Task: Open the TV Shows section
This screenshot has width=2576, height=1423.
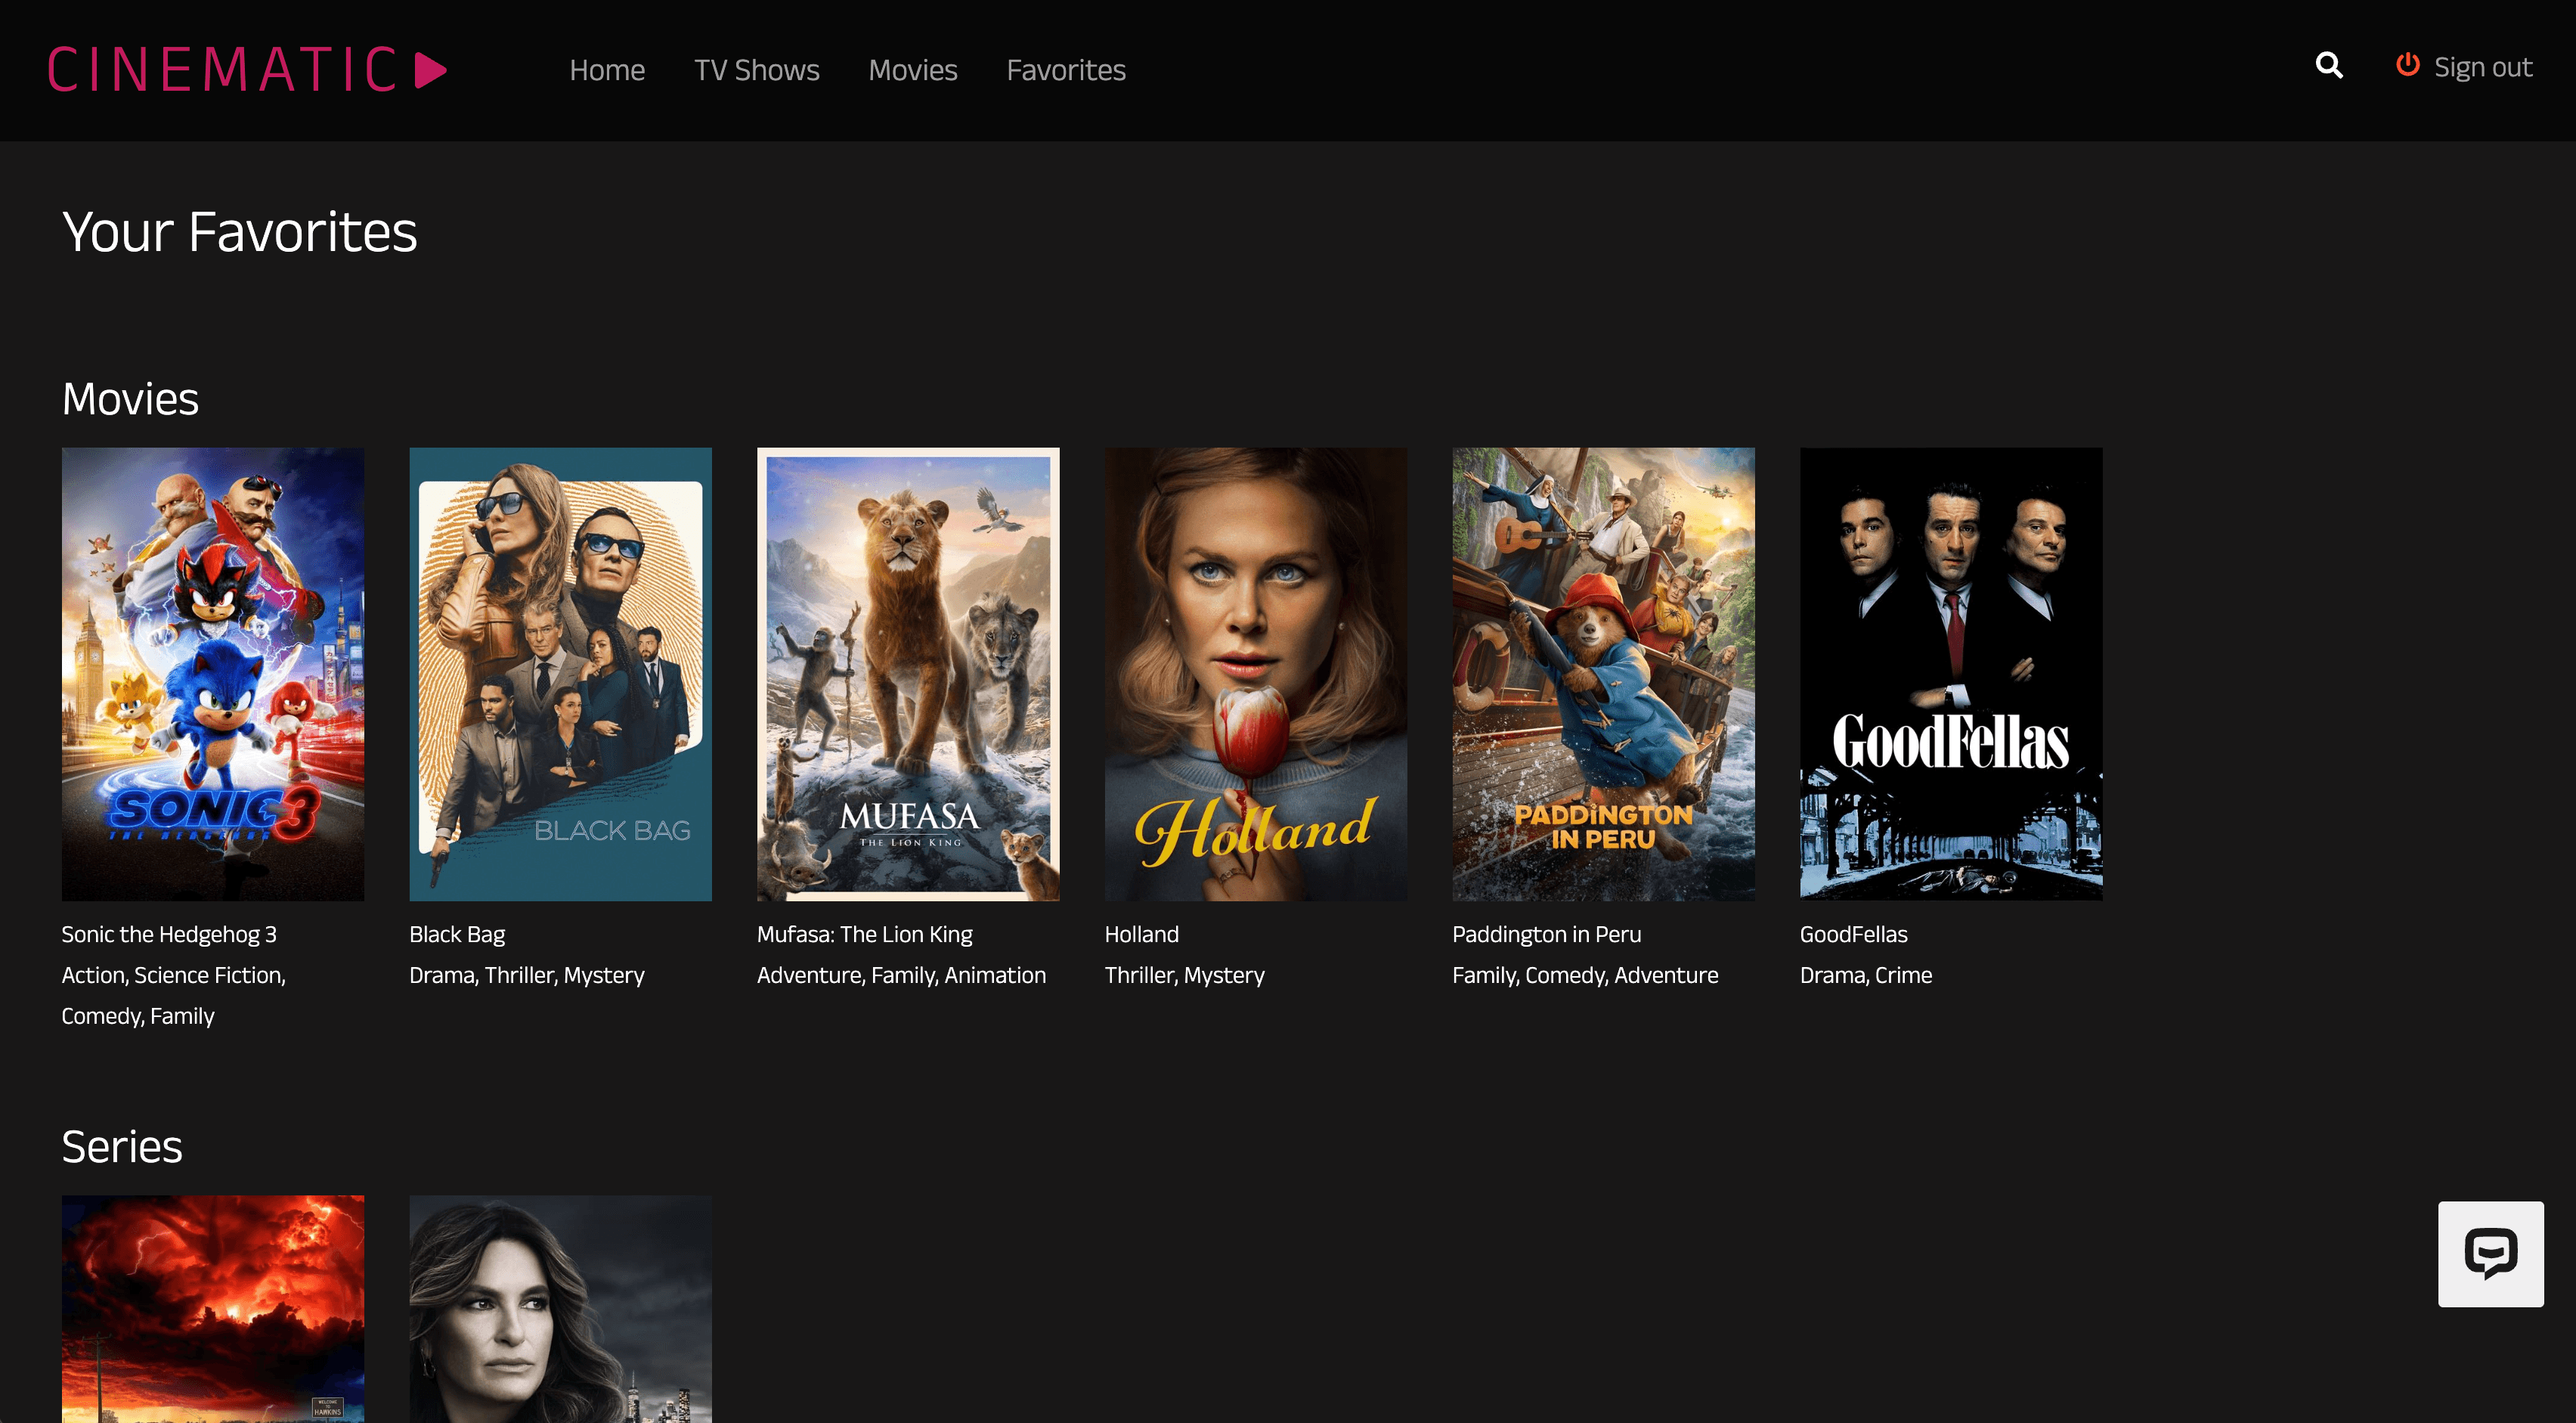Action: pyautogui.click(x=757, y=70)
